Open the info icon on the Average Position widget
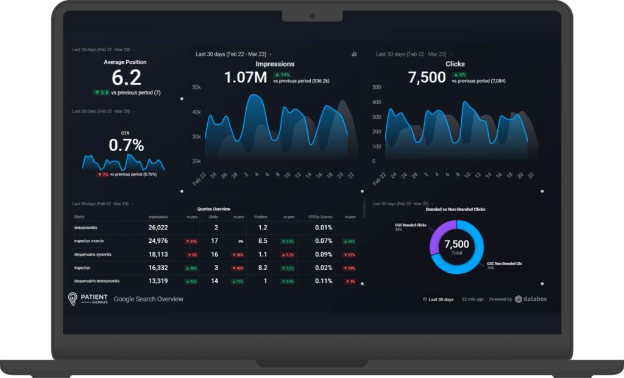Image resolution: width=624 pixels, height=378 pixels. pyautogui.click(x=182, y=99)
